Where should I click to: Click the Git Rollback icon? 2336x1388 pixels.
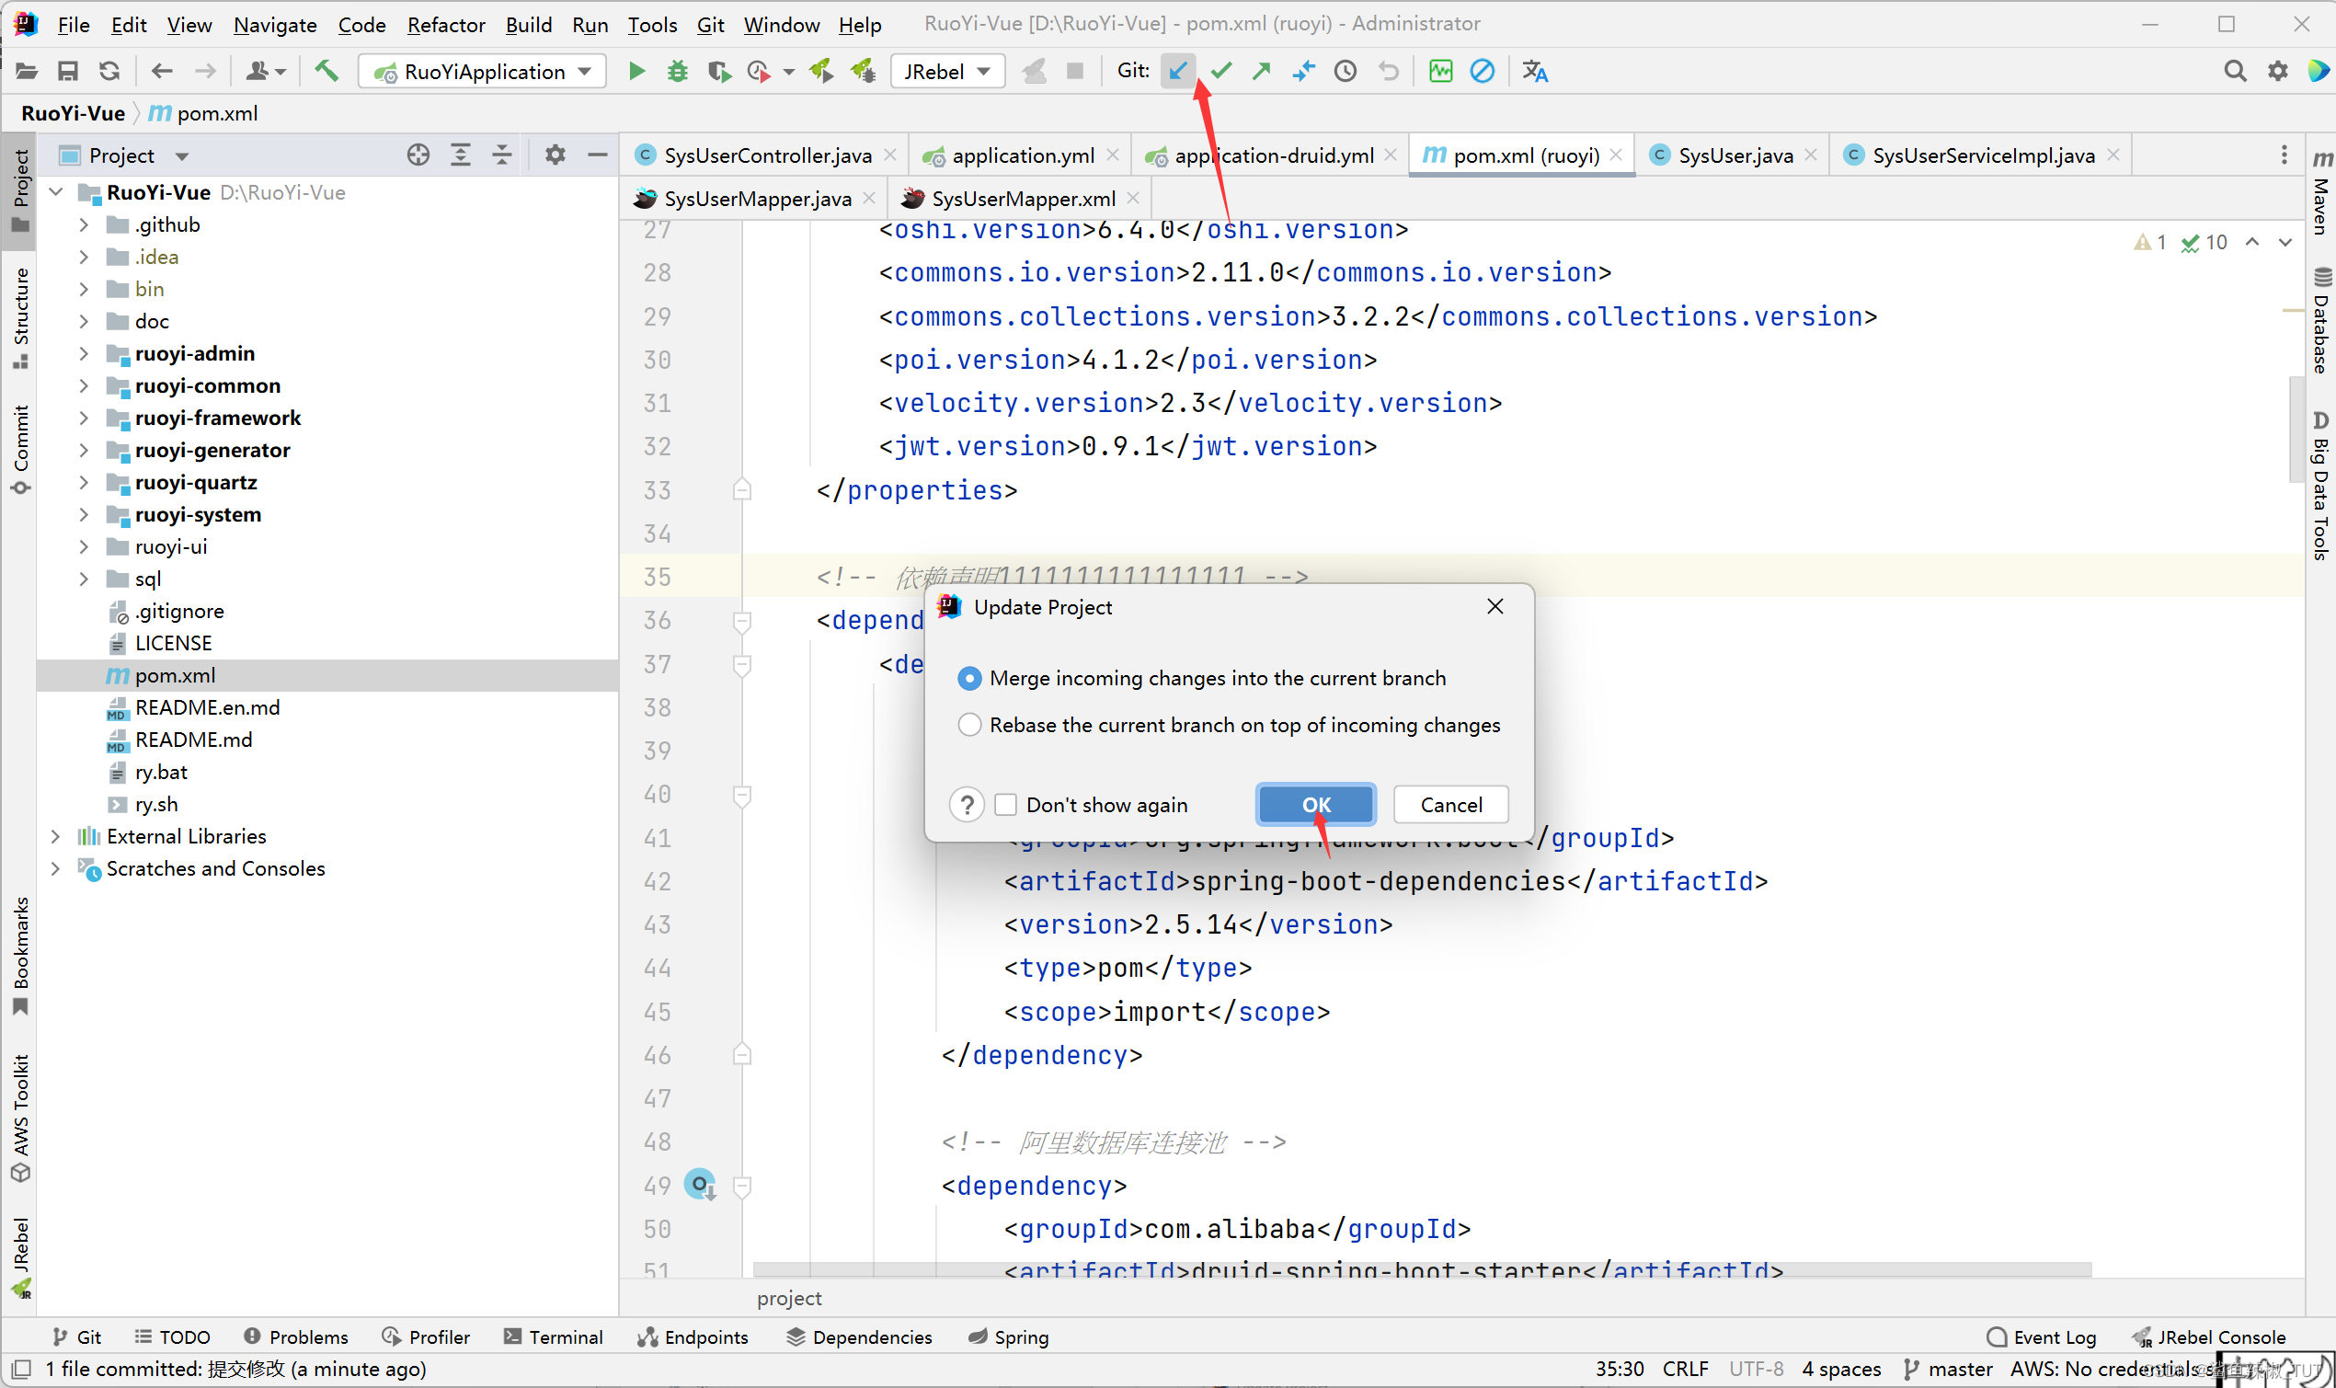click(1388, 71)
